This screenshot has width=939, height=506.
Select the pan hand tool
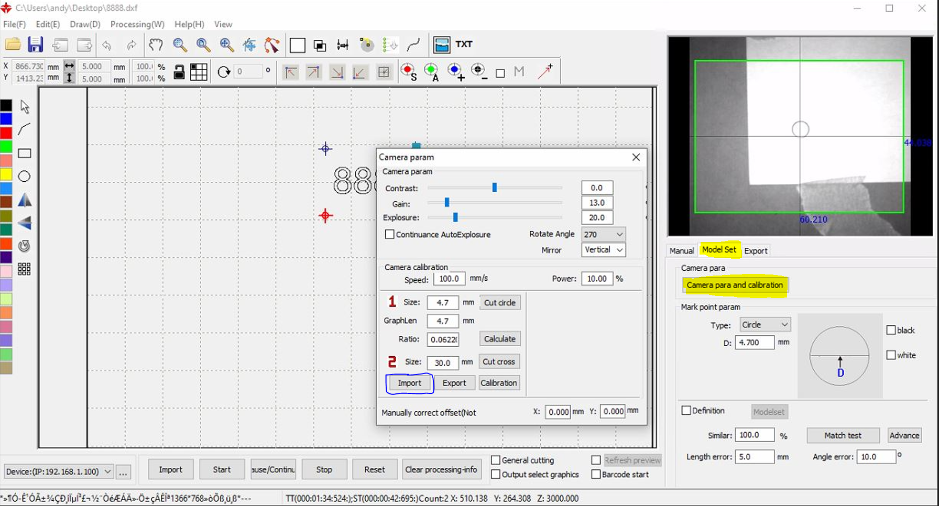coord(156,45)
